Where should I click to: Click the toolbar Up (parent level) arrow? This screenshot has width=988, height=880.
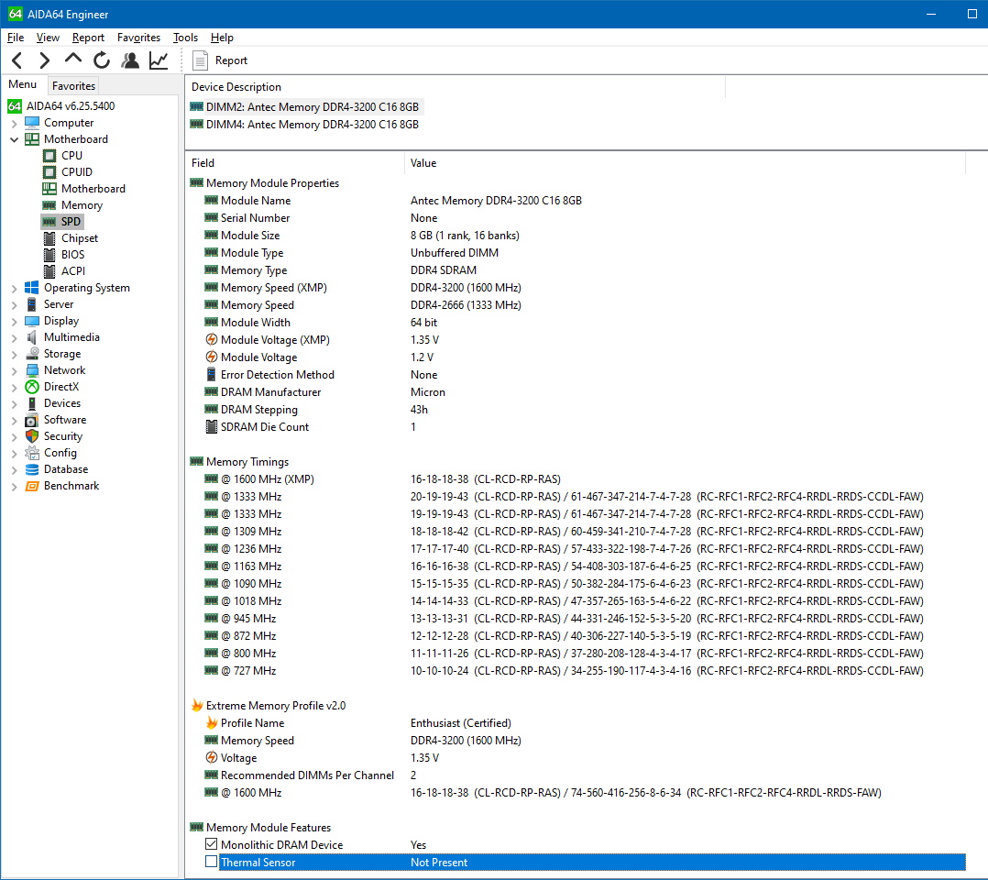[73, 60]
